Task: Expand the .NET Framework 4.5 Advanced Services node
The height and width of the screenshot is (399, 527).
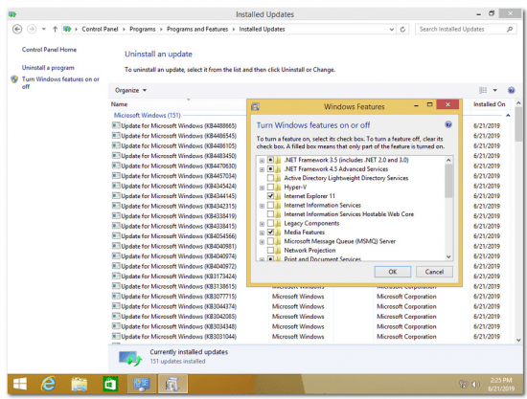Action: click(x=262, y=169)
